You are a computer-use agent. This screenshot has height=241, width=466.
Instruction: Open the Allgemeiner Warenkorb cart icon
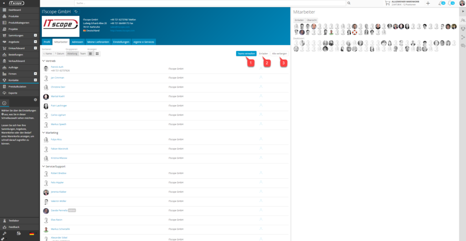(387, 3)
